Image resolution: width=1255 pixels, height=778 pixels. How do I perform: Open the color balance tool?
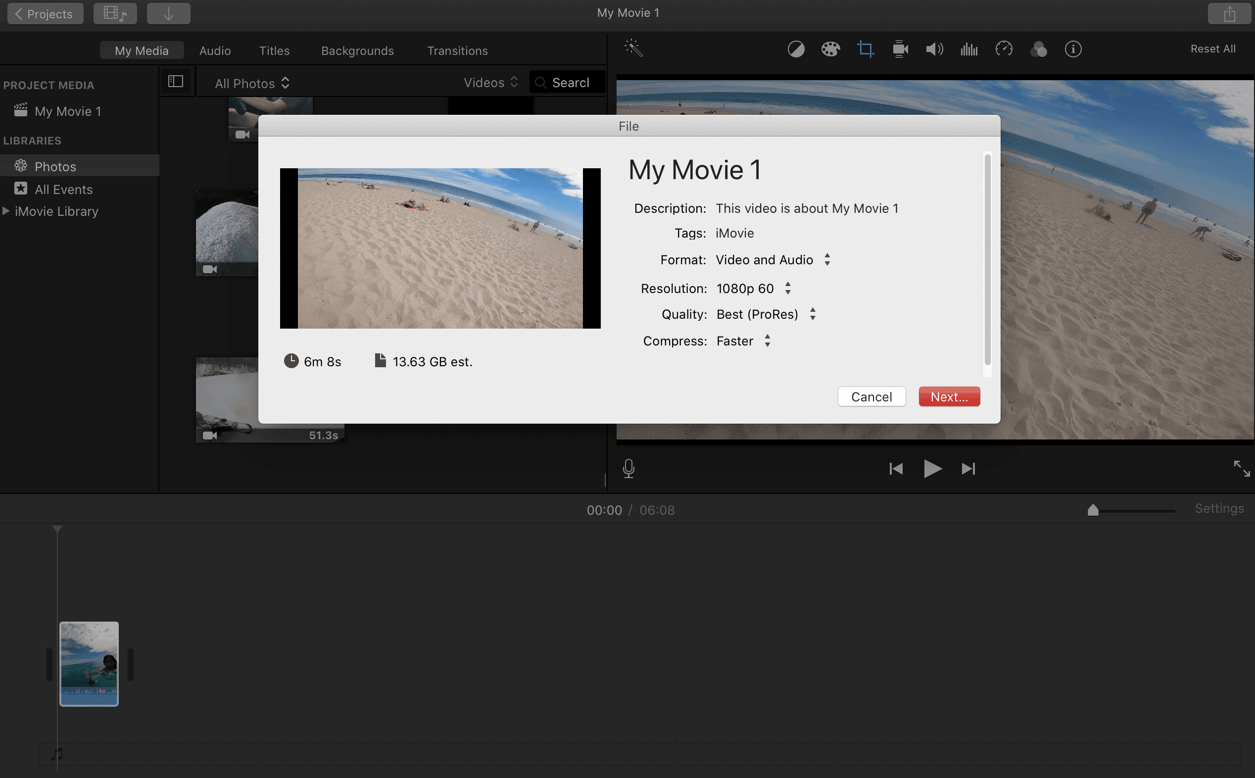(796, 49)
